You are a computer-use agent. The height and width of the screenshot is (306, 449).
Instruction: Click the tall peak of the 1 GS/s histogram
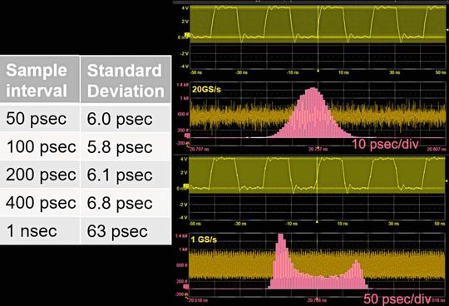click(x=281, y=236)
